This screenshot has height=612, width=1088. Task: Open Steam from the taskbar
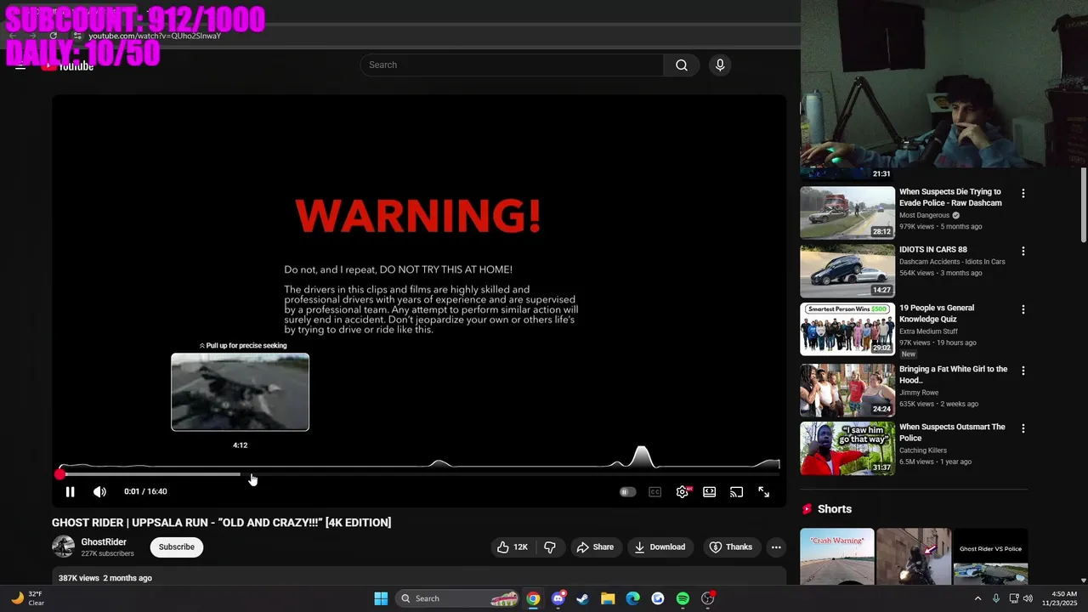pyautogui.click(x=582, y=598)
